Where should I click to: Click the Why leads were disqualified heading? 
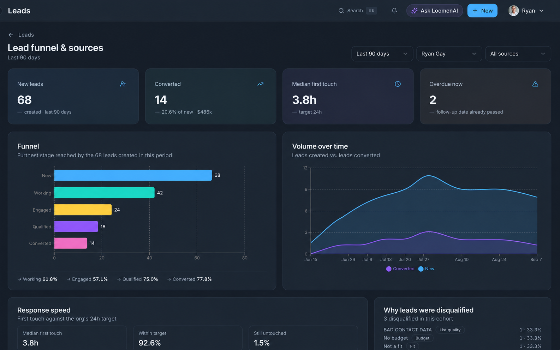[429, 310]
